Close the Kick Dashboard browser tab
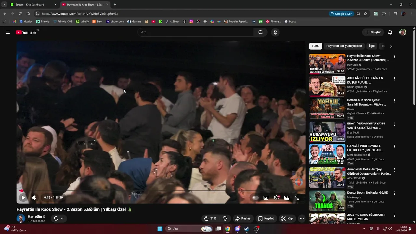 tap(55, 5)
